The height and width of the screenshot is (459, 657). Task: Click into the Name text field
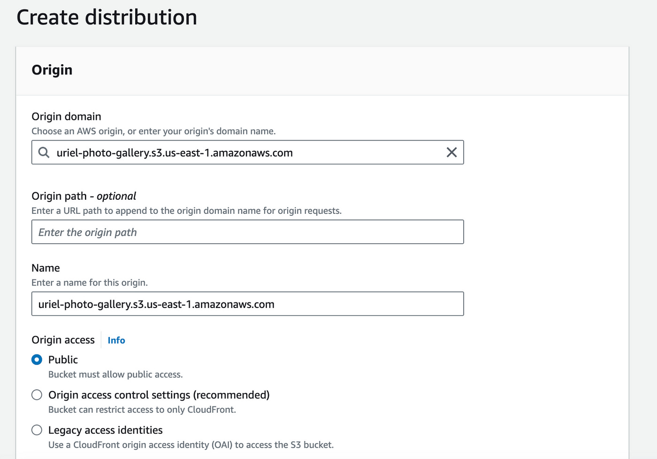247,304
